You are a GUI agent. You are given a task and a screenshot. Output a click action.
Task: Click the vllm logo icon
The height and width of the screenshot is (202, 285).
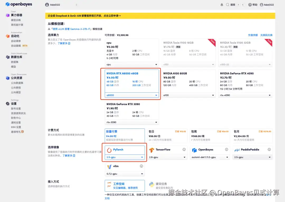[109, 166]
